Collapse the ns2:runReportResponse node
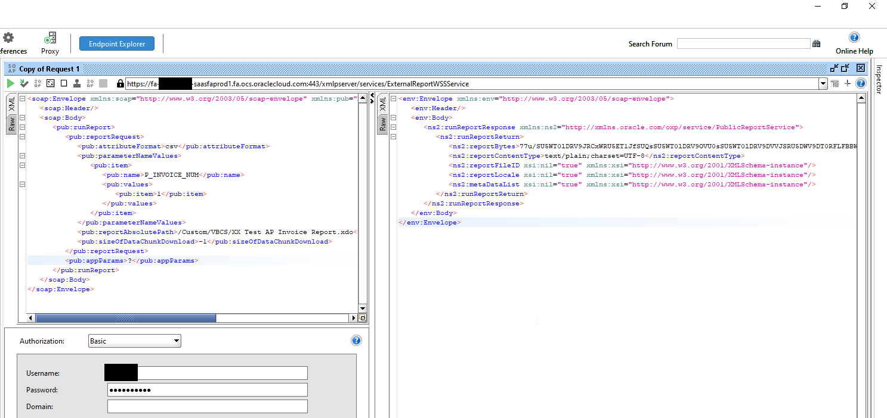The image size is (887, 418). point(393,127)
